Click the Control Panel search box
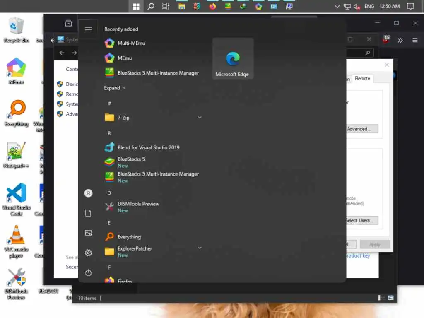424x318 pixels. 360,53
